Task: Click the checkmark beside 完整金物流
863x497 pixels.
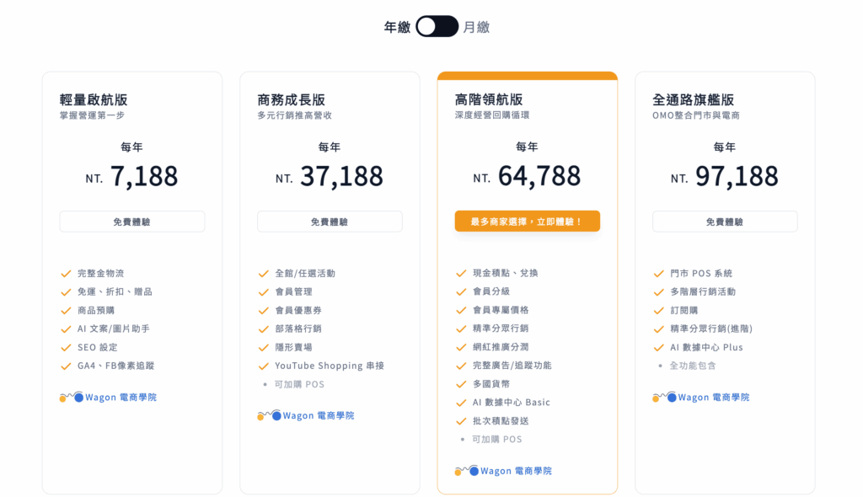Action: (66, 274)
